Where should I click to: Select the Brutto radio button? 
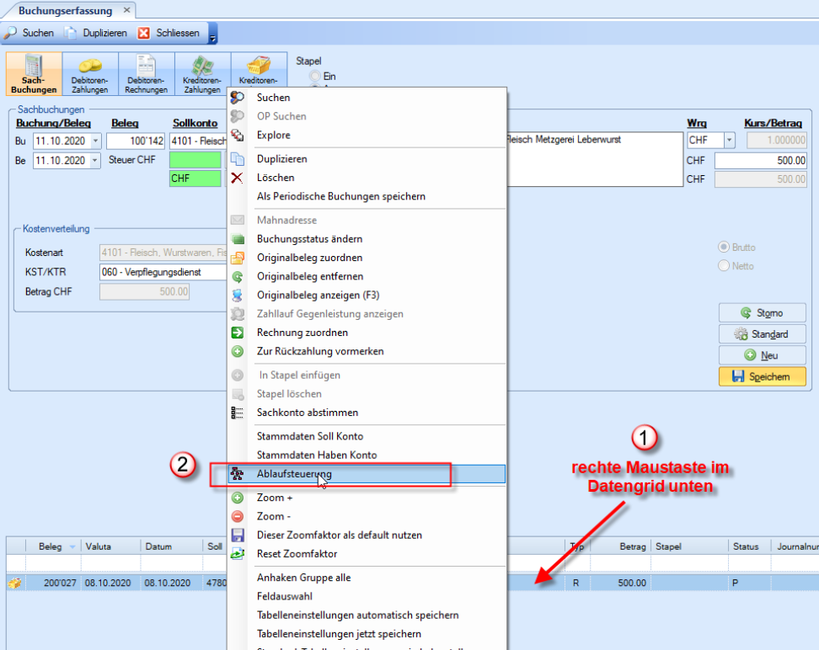(723, 248)
